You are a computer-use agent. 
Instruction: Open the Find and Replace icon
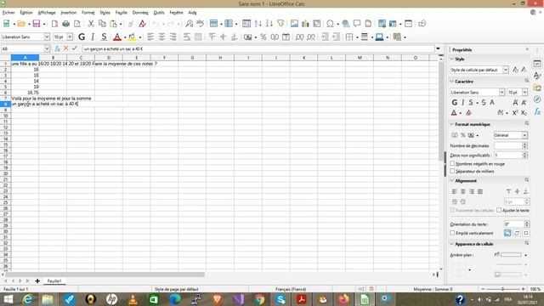[x=189, y=24]
